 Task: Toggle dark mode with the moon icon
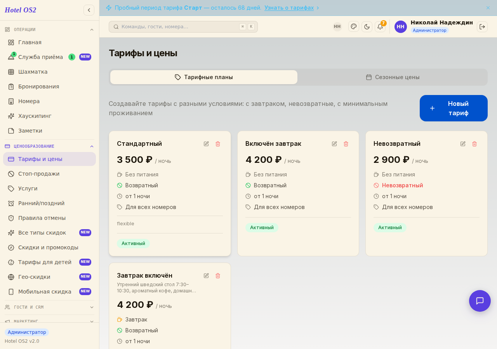367,27
